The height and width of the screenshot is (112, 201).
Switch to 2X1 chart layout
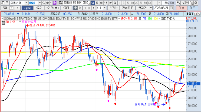coord(5,8)
